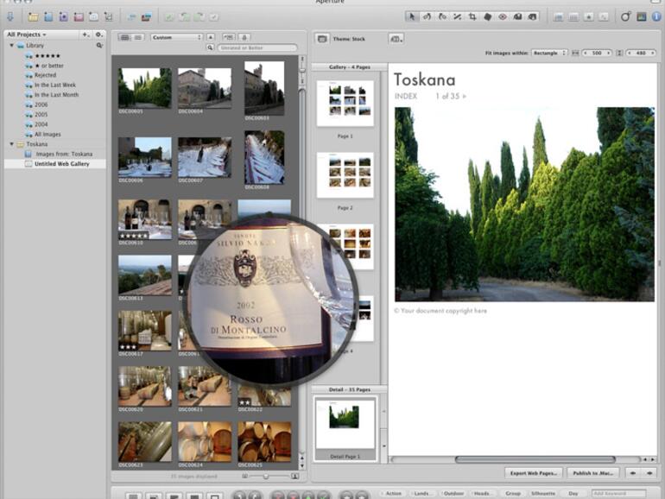Open the Inspector info icon
665x499 pixels.
pyautogui.click(x=655, y=16)
